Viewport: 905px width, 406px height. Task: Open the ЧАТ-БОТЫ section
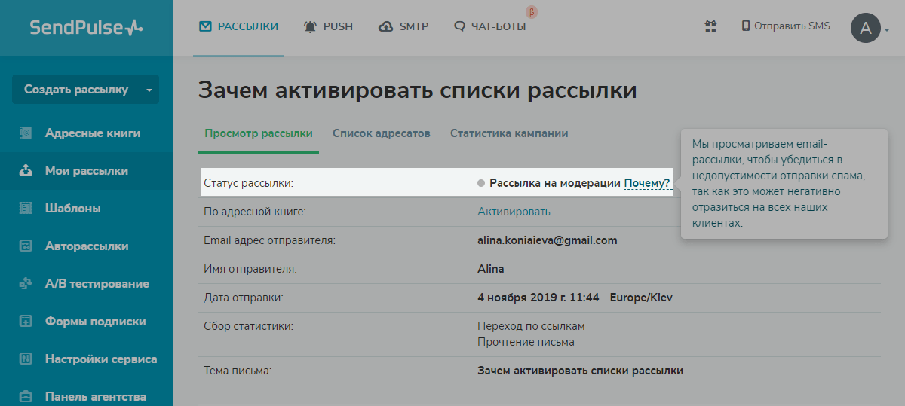pos(490,26)
